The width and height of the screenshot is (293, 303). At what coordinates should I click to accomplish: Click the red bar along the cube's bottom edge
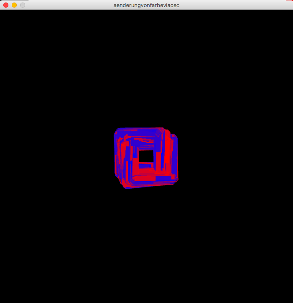145,179
